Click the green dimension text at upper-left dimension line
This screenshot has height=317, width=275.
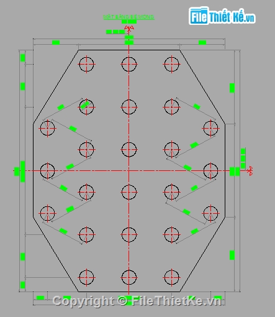point(56,42)
